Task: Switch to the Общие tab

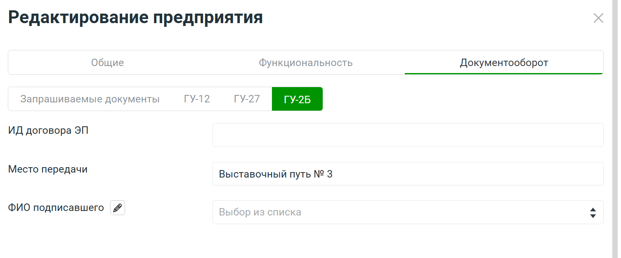Action: 107,63
